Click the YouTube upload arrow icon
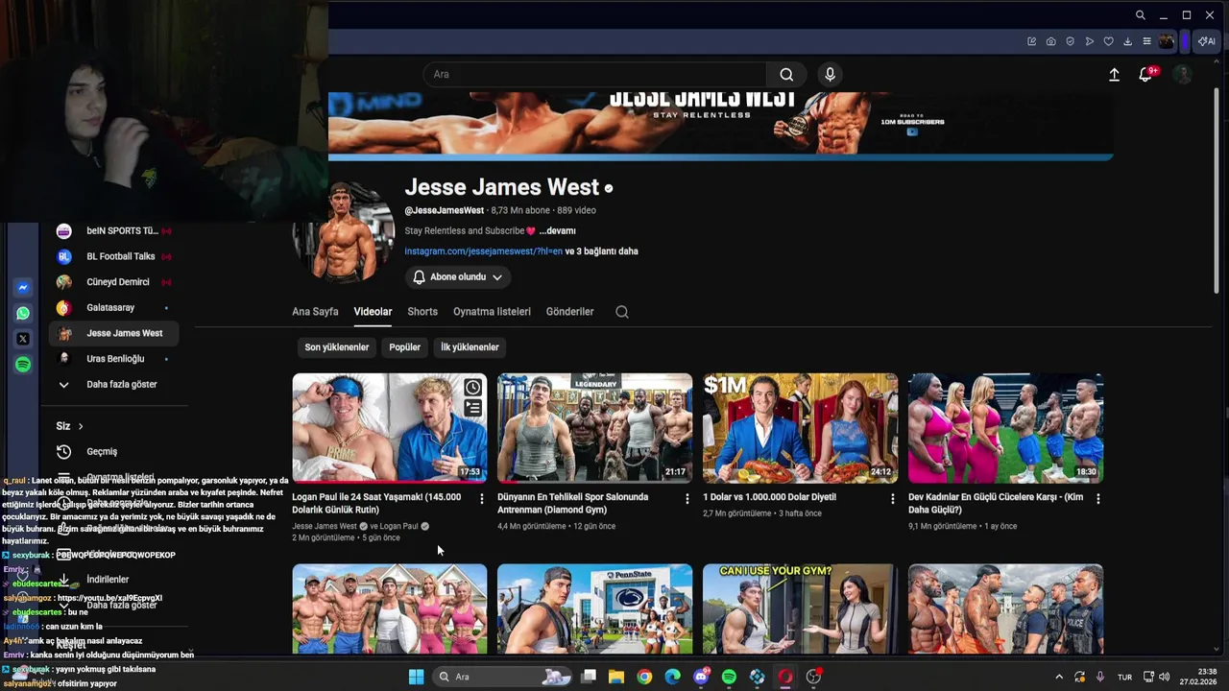This screenshot has width=1229, height=691. click(x=1114, y=75)
